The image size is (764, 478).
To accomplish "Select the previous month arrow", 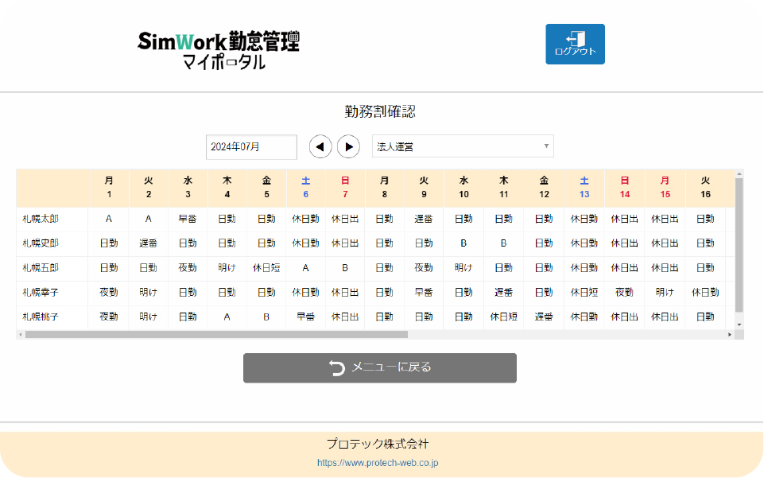I will 320,146.
